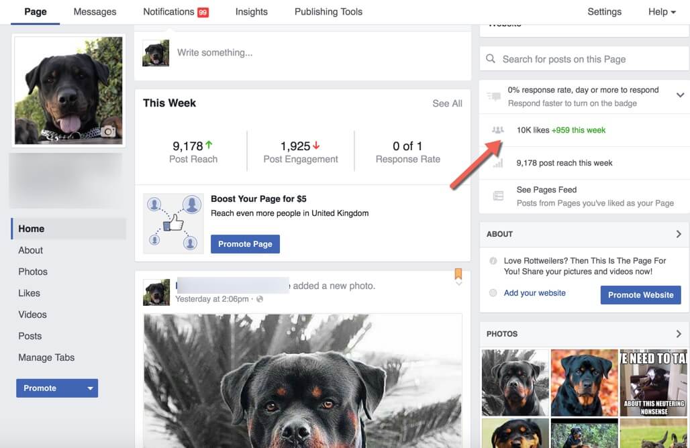Open the Promote button dropdown arrow
The width and height of the screenshot is (690, 448).
pos(90,388)
